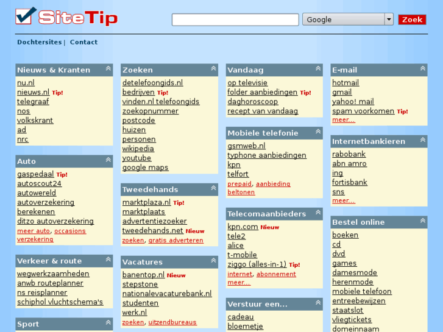Collapse the Nieuws & Kranten section
The width and height of the screenshot is (443, 332).
[108, 68]
